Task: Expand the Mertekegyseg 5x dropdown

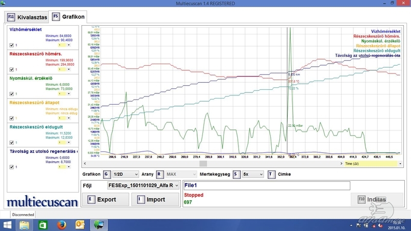Action: click(253, 174)
